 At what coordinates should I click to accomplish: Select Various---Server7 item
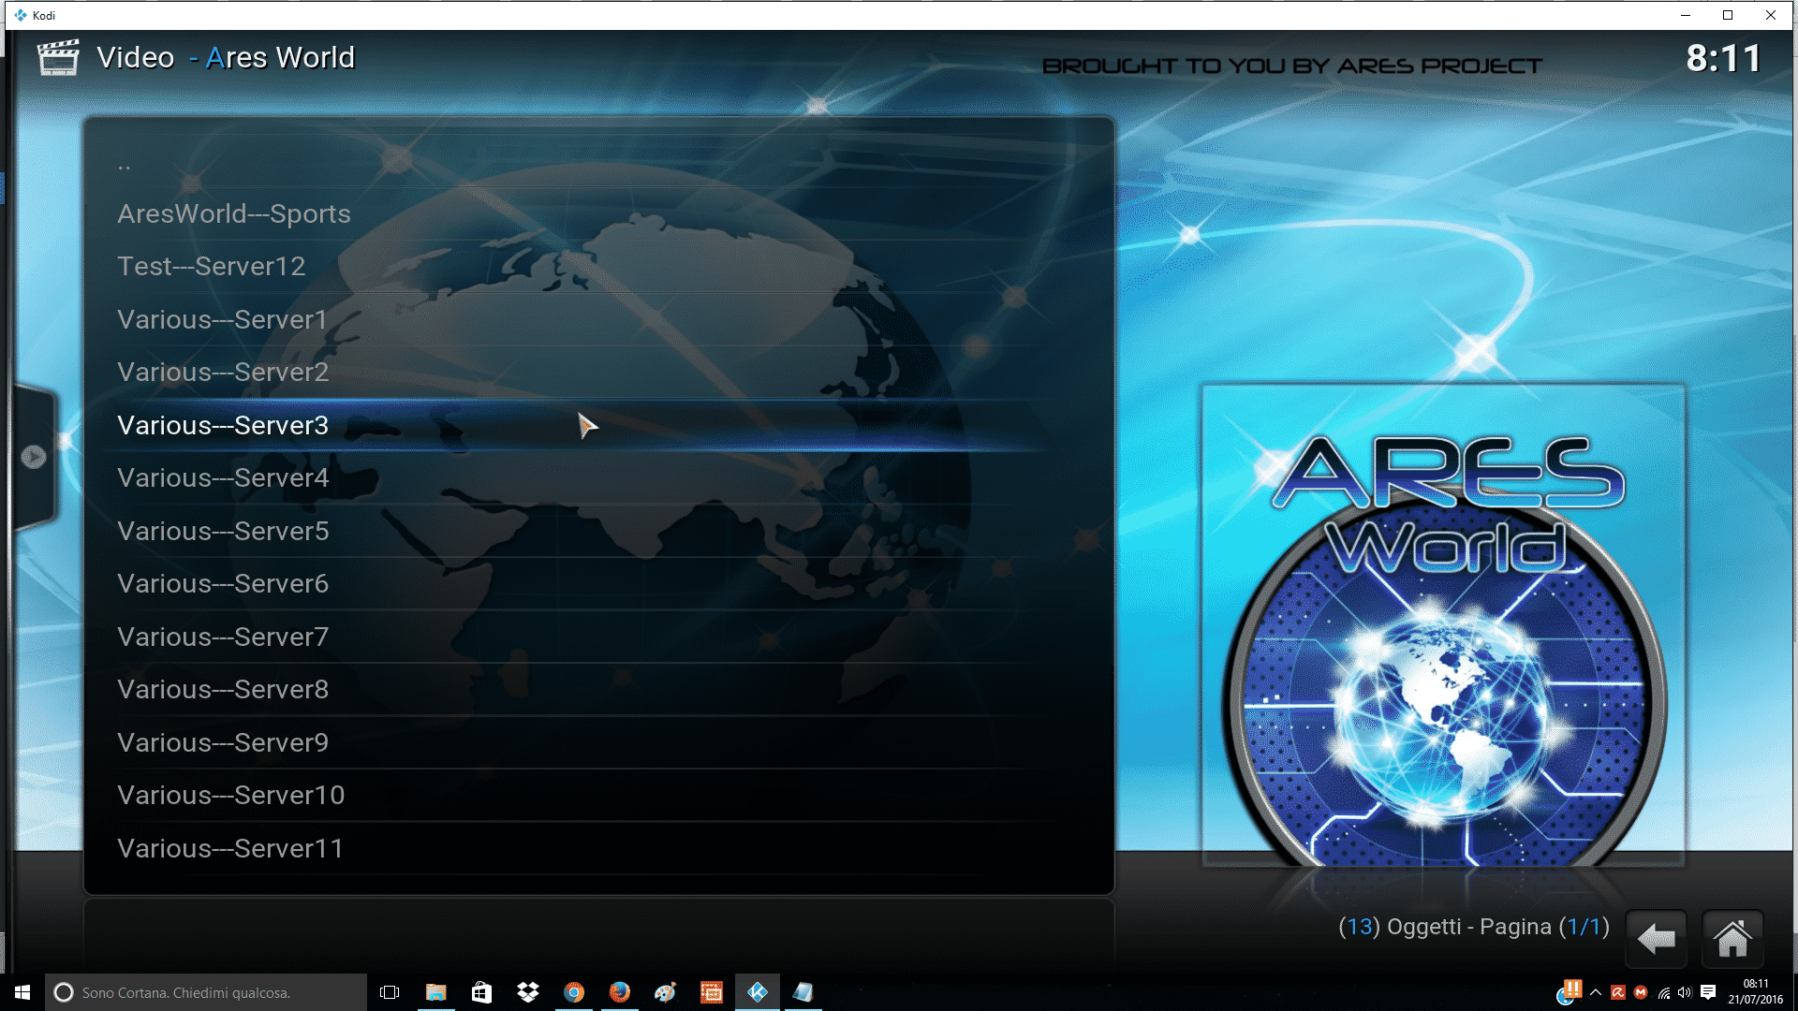tap(599, 637)
